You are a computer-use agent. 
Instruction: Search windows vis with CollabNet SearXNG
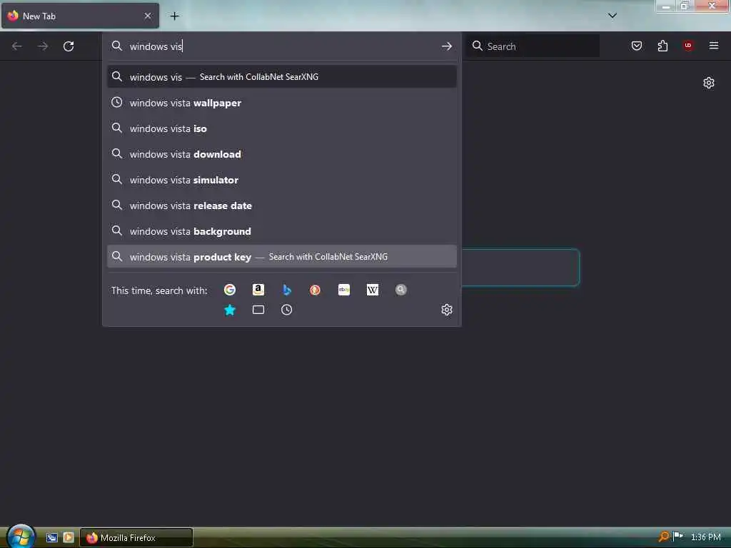[281, 76]
